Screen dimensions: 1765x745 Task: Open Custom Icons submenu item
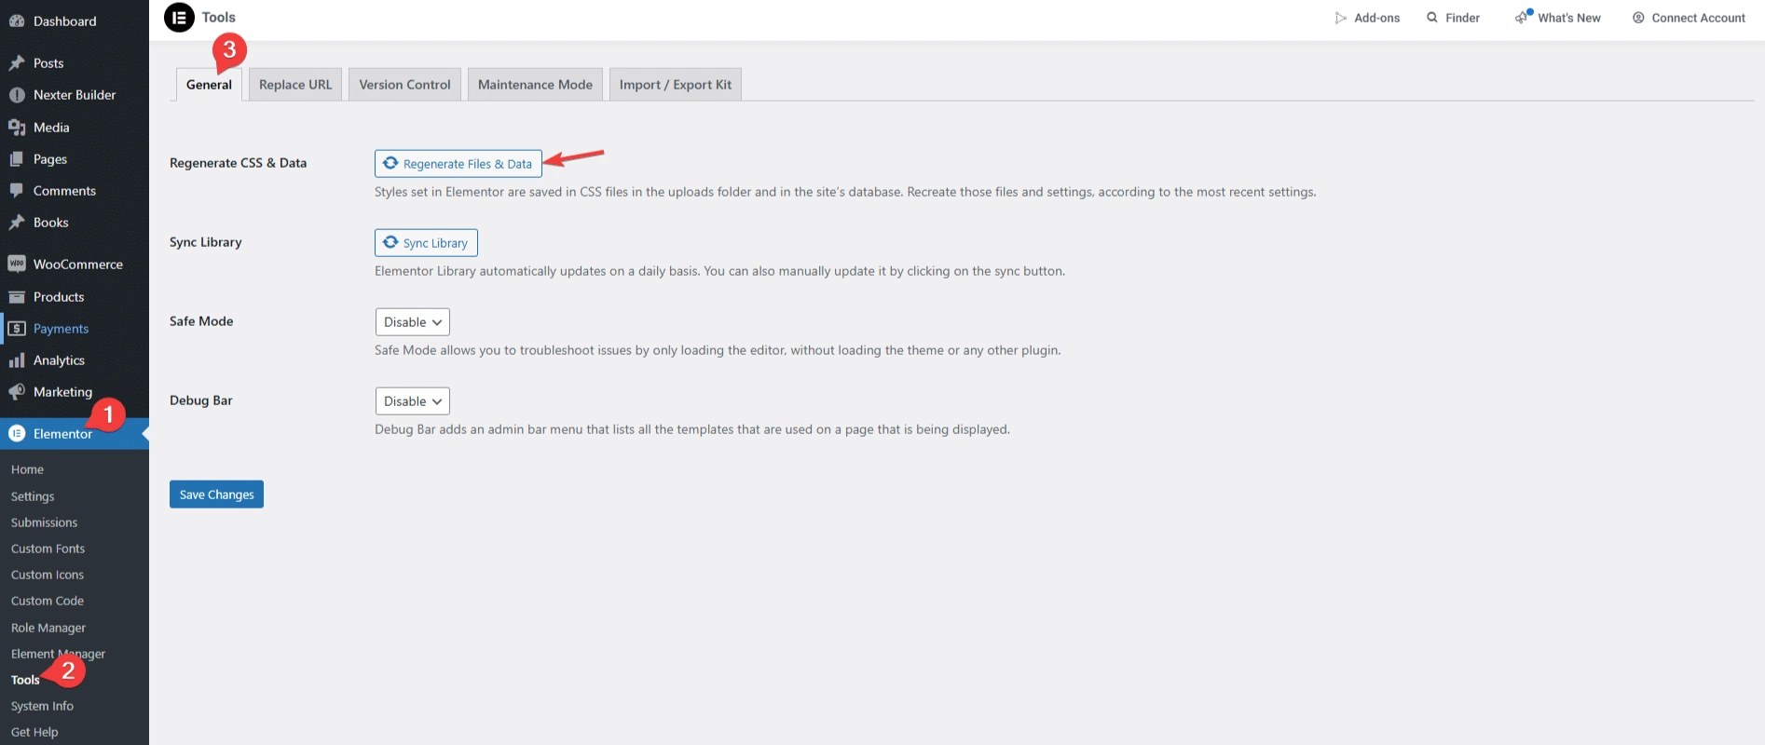pos(47,575)
